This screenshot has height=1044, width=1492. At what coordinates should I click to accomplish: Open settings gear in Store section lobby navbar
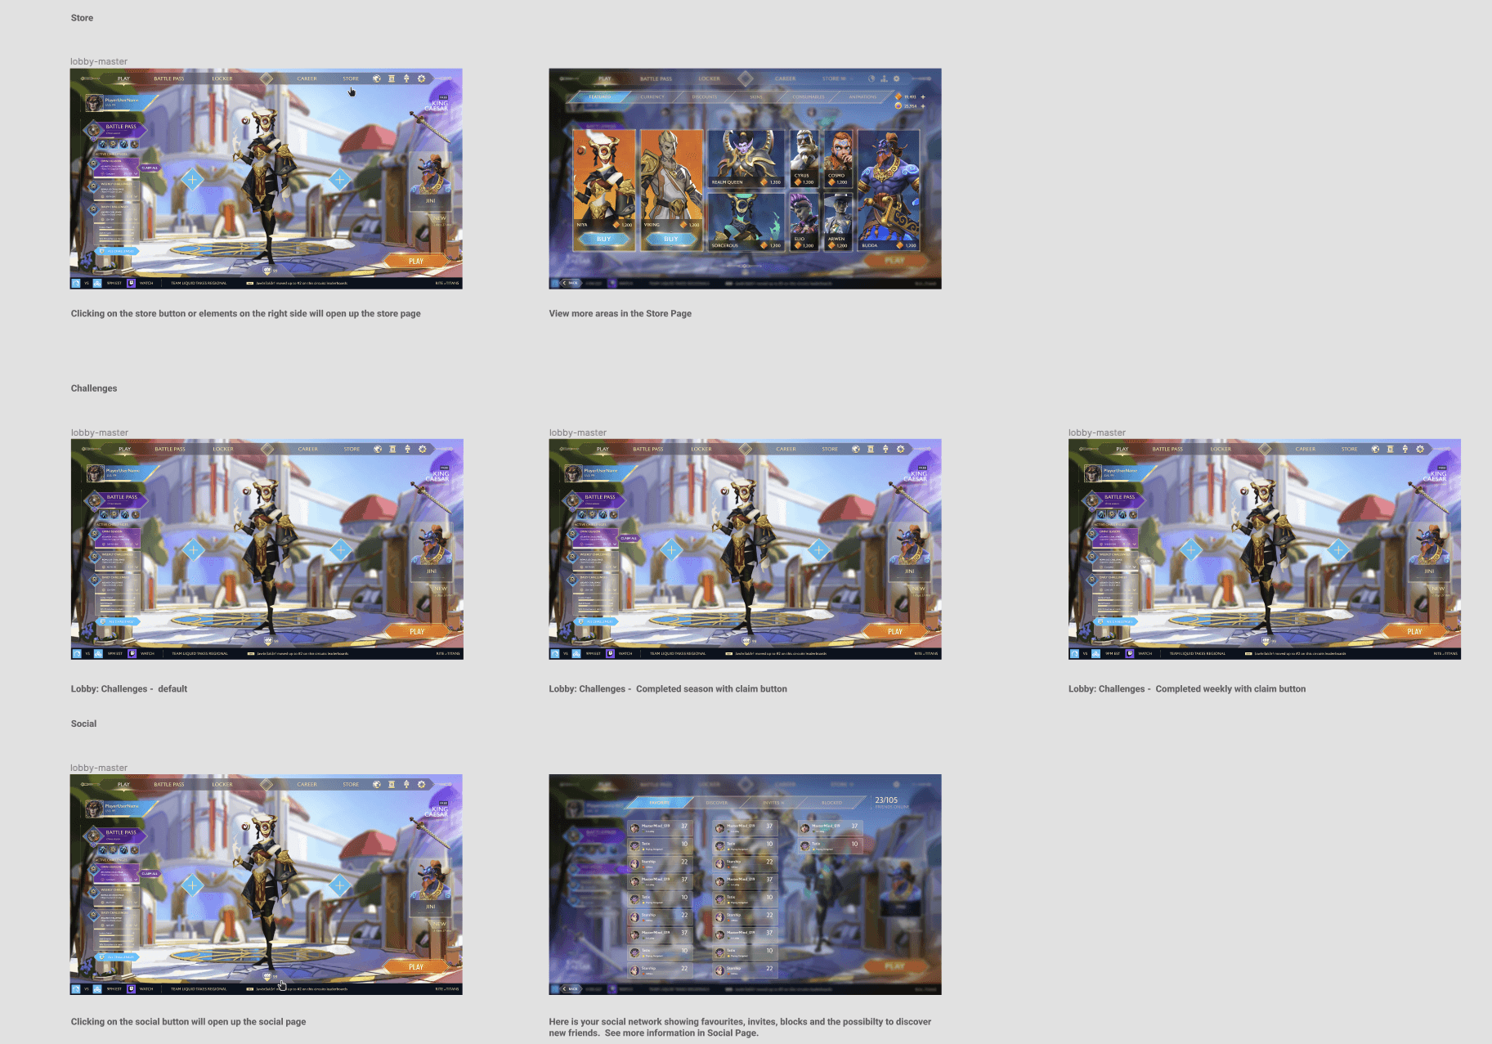(x=422, y=78)
